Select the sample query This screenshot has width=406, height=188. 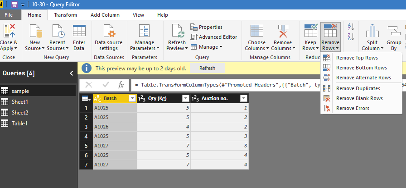coord(38,91)
